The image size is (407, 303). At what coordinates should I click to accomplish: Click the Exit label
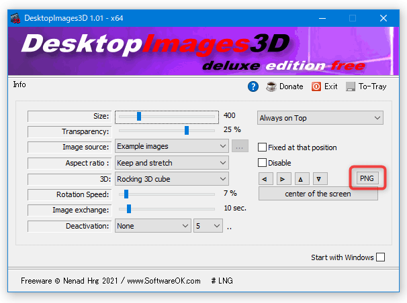331,86
